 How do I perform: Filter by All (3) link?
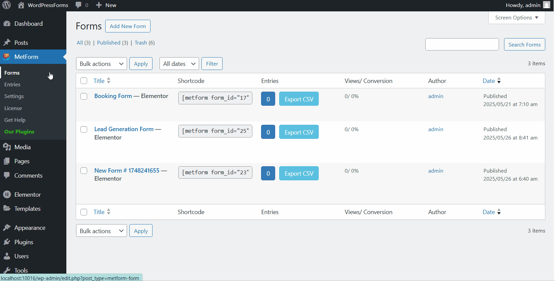pyautogui.click(x=83, y=43)
